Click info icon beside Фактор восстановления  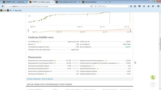click(x=46, y=74)
